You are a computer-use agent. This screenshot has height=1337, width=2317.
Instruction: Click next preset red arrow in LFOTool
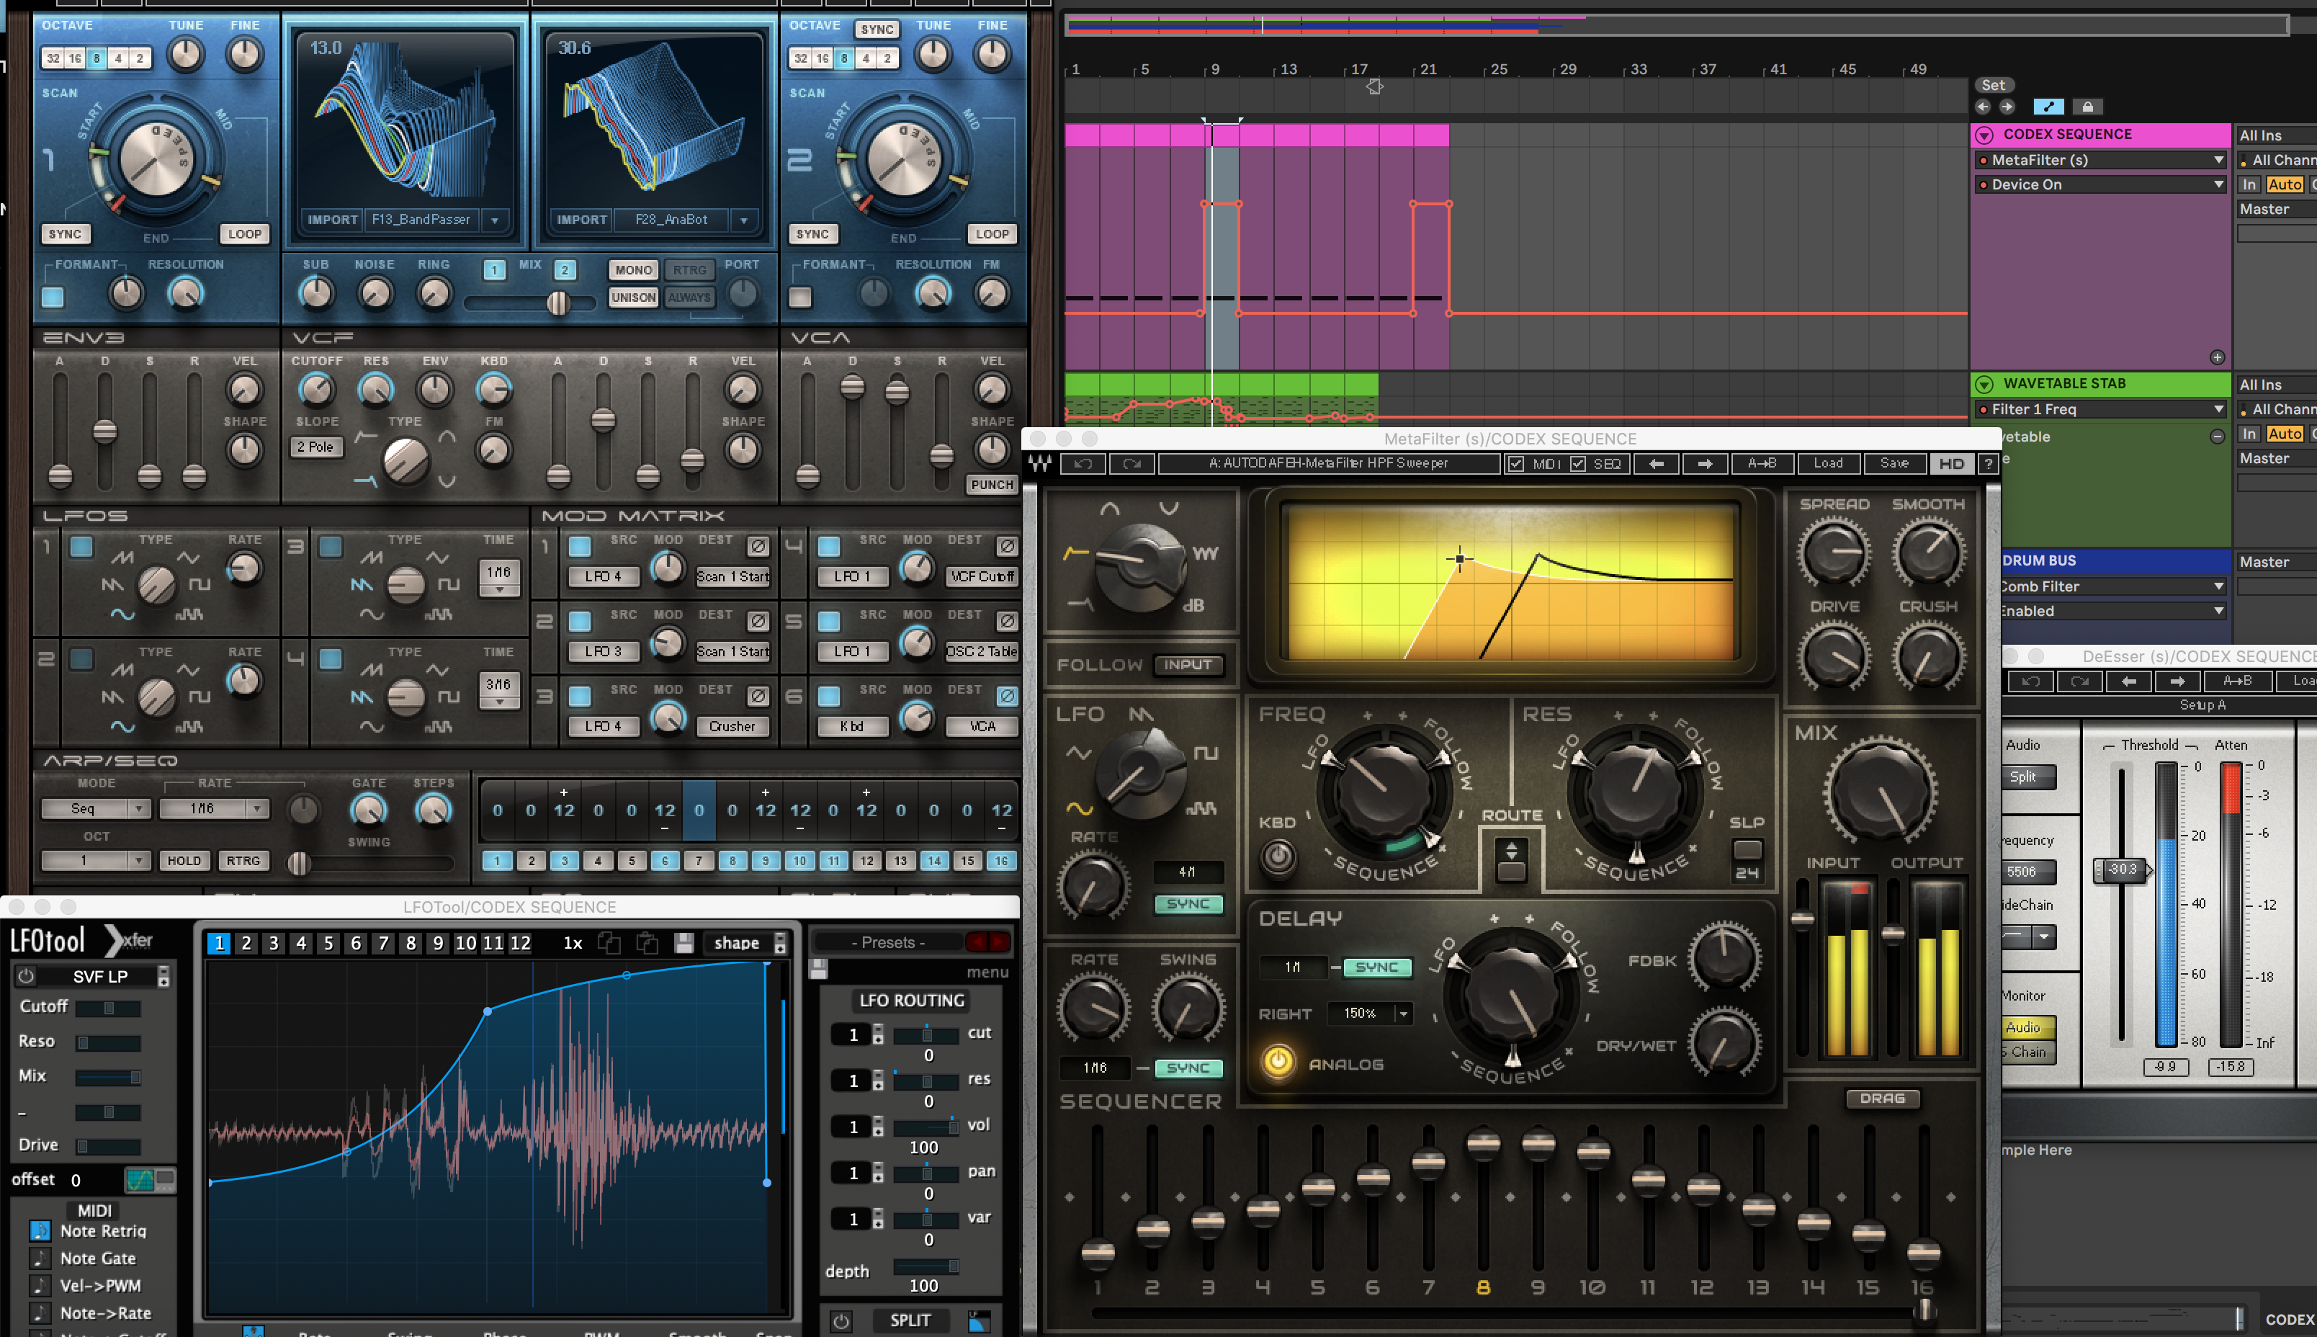click(x=999, y=942)
